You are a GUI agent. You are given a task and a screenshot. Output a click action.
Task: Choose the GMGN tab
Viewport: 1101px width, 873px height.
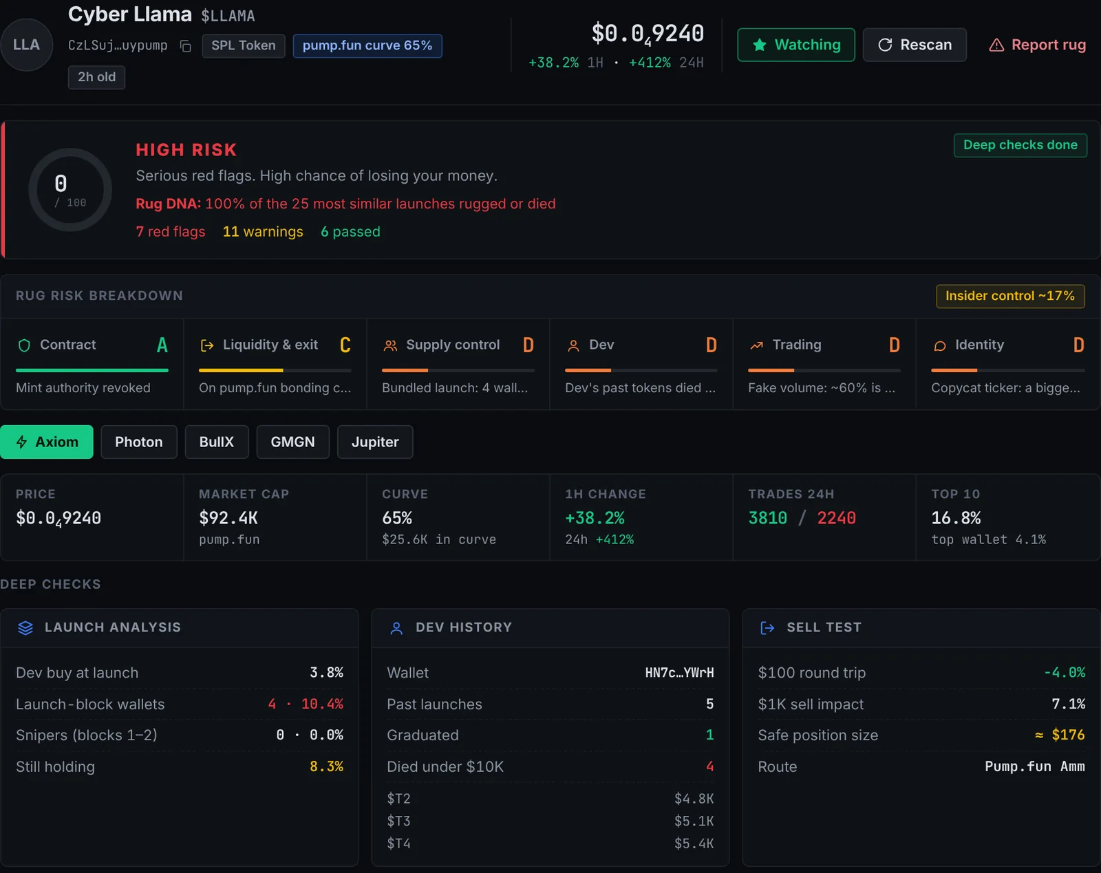[x=293, y=442]
